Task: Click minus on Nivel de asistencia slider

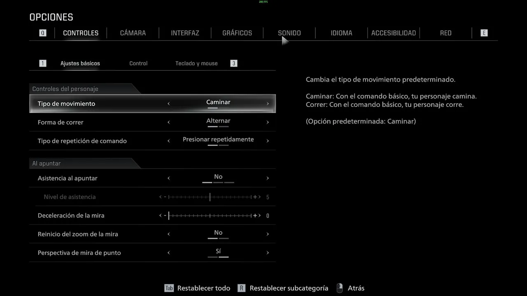Action: (x=165, y=197)
